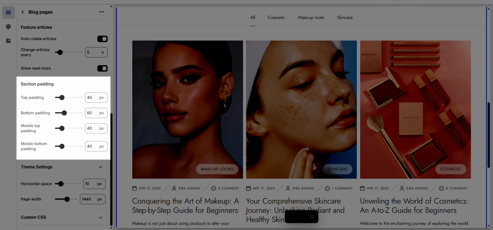The height and width of the screenshot is (230, 493).
Task: Open the 'Conquering the Art of Makeup' article
Action: click(185, 206)
